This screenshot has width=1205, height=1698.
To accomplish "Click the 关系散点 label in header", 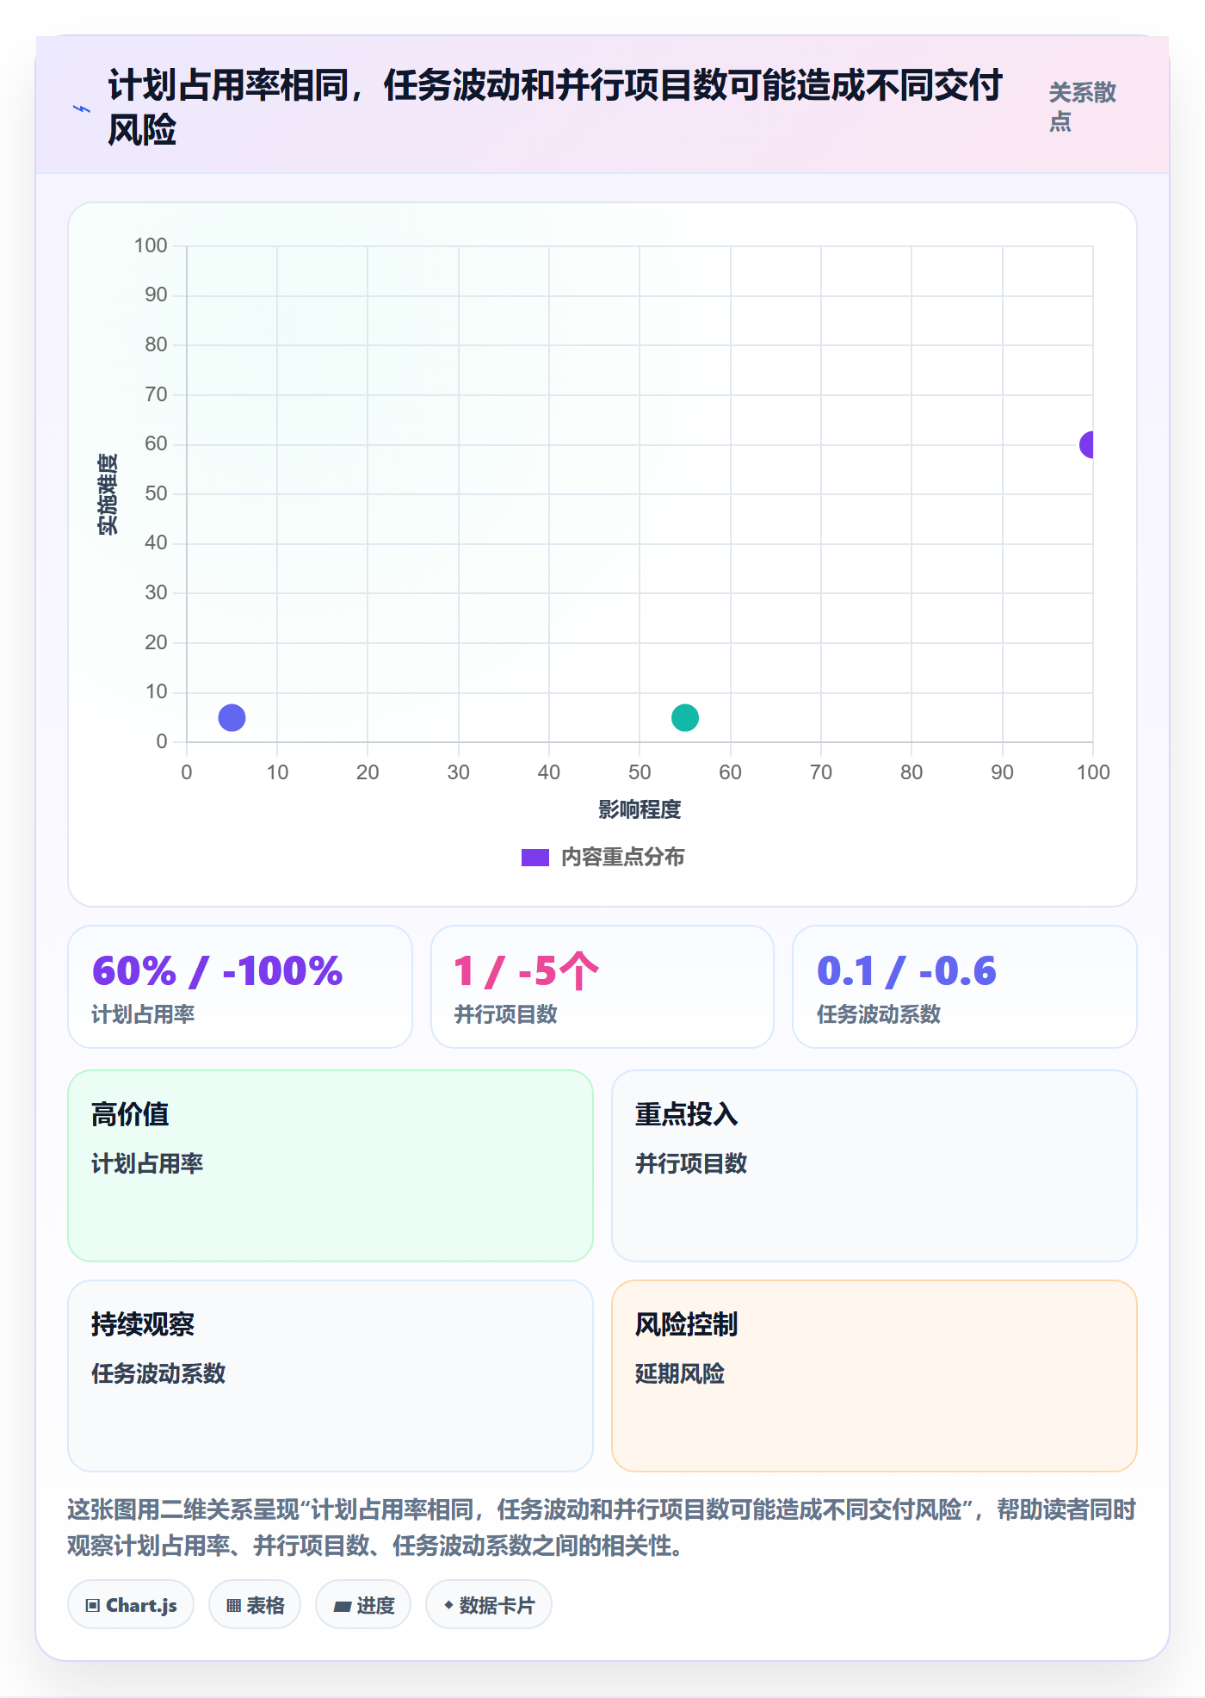I will point(1082,107).
